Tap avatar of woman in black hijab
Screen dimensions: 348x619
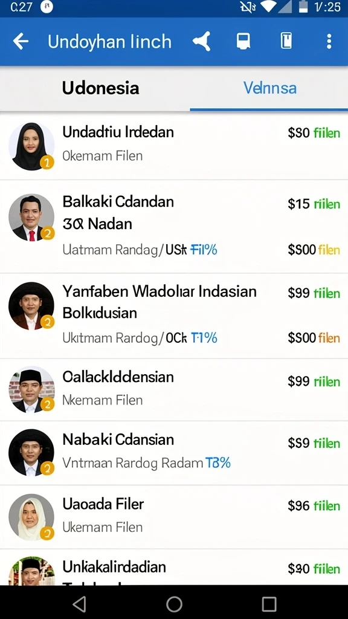coord(31,146)
